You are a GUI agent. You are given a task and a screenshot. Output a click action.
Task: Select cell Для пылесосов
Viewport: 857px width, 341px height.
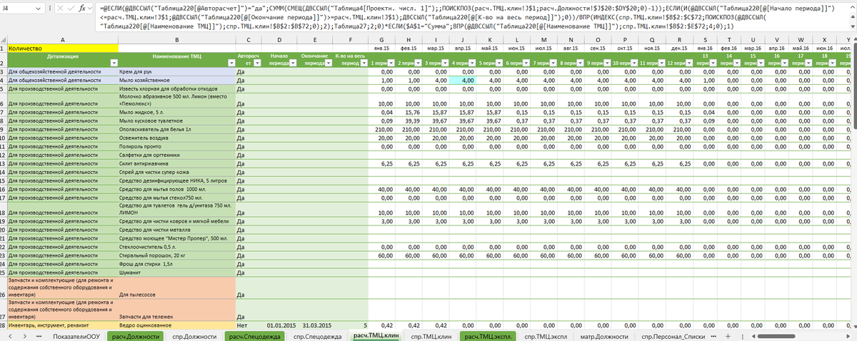176,286
